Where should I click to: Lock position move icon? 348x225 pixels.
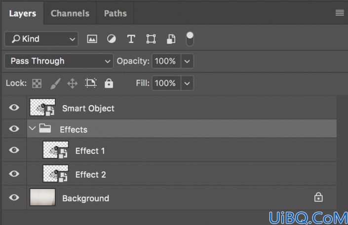coord(73,84)
